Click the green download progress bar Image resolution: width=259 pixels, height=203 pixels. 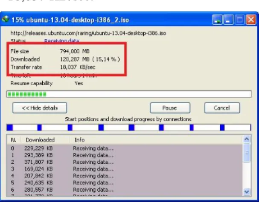point(129,94)
